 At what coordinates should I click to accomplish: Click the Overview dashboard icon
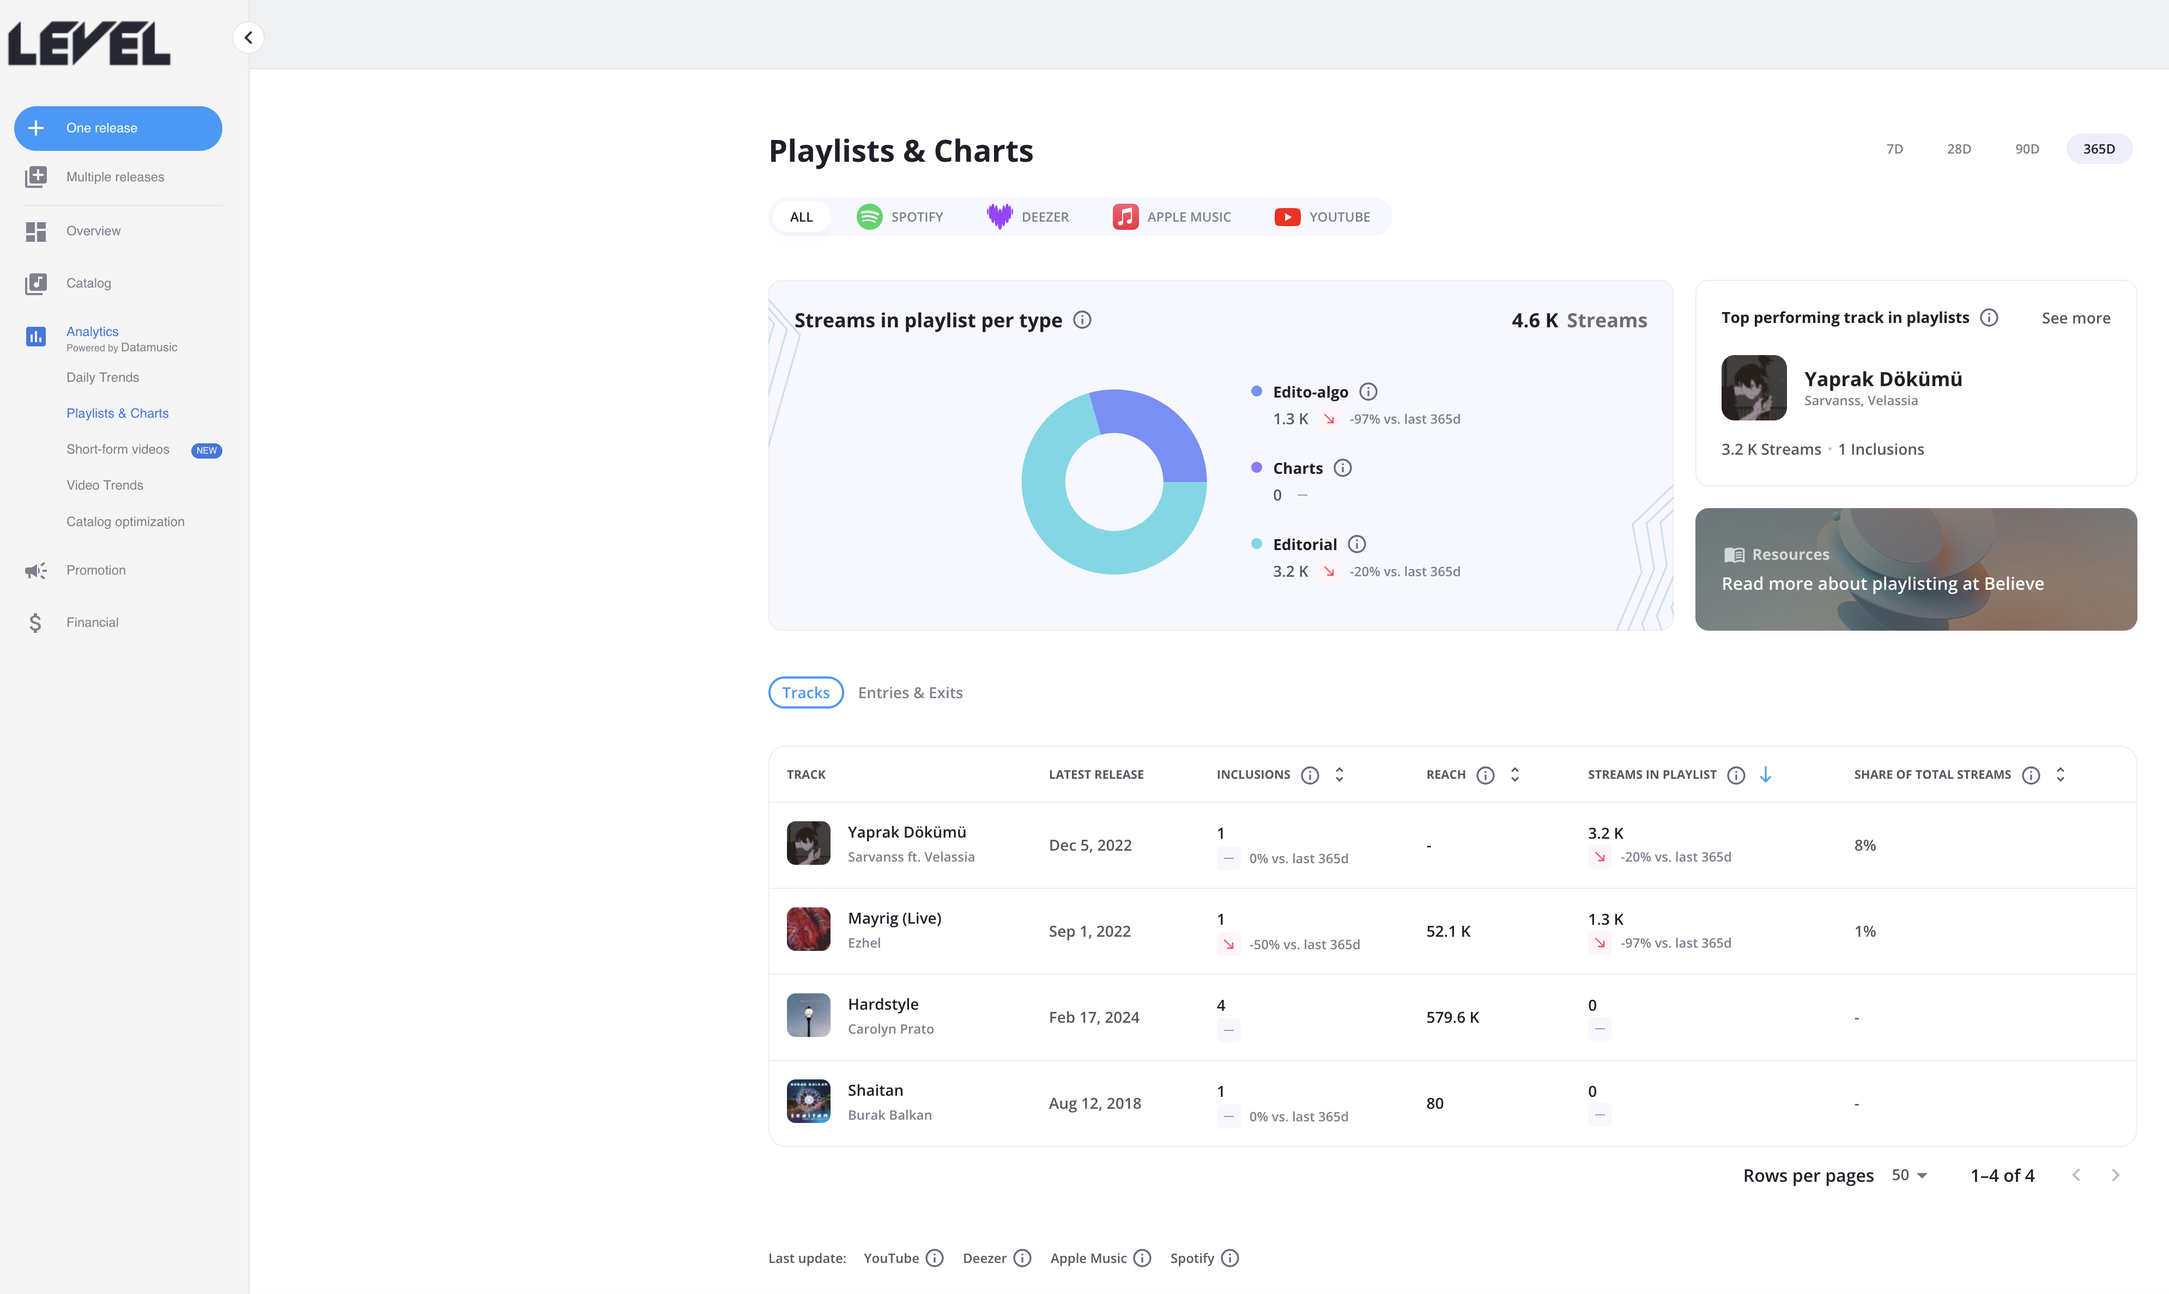(36, 231)
